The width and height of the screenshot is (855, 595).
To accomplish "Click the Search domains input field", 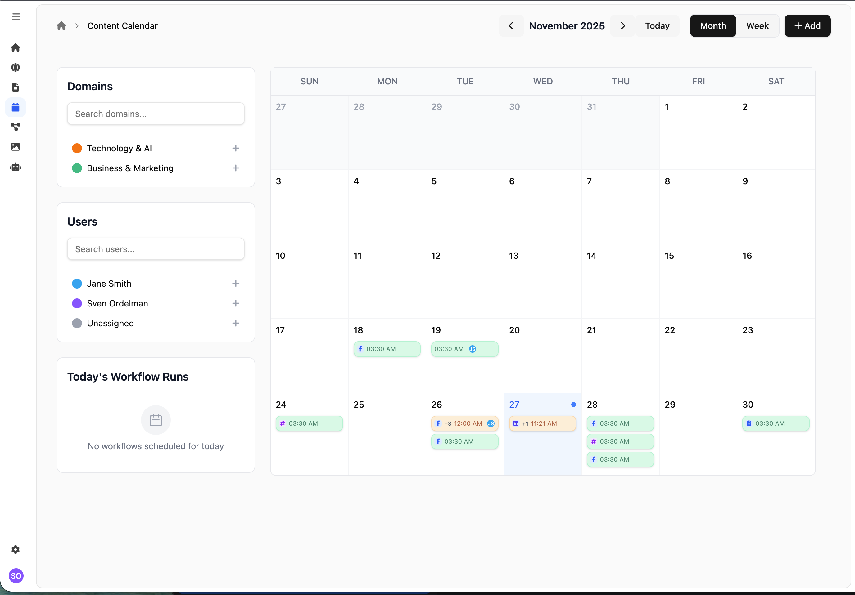I will click(x=156, y=114).
